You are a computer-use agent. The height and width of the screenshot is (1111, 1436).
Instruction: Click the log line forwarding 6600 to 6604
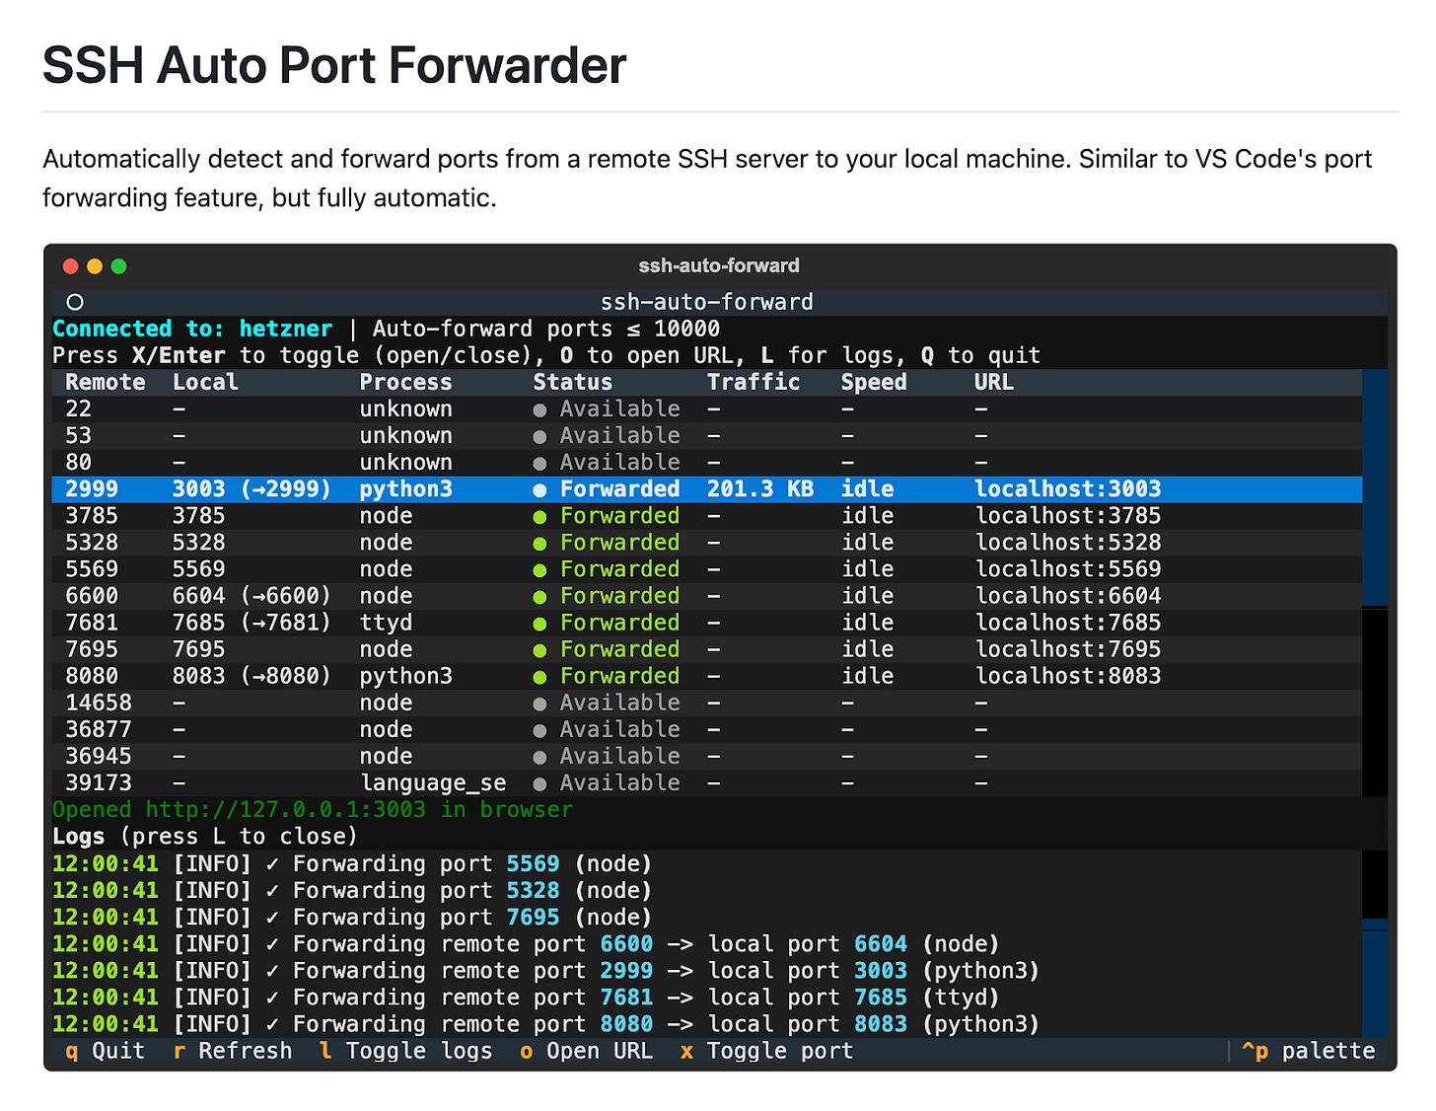526,944
